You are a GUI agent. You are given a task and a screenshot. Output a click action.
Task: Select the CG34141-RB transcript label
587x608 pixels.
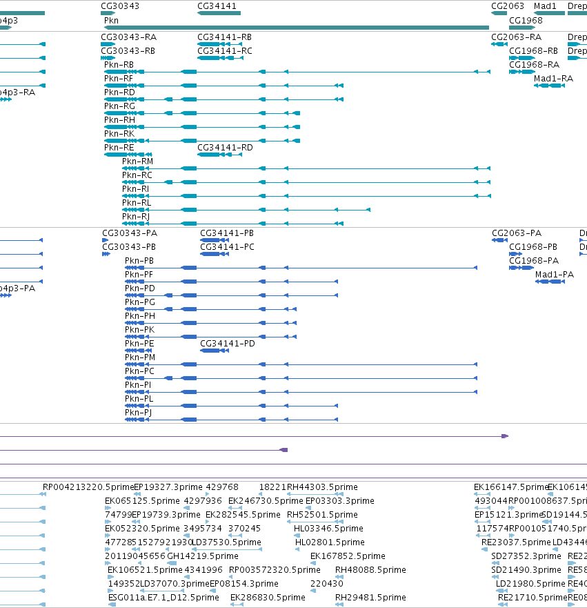click(x=224, y=37)
